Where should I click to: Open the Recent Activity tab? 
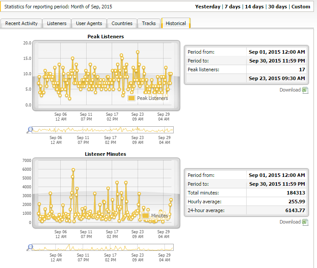[x=21, y=23]
